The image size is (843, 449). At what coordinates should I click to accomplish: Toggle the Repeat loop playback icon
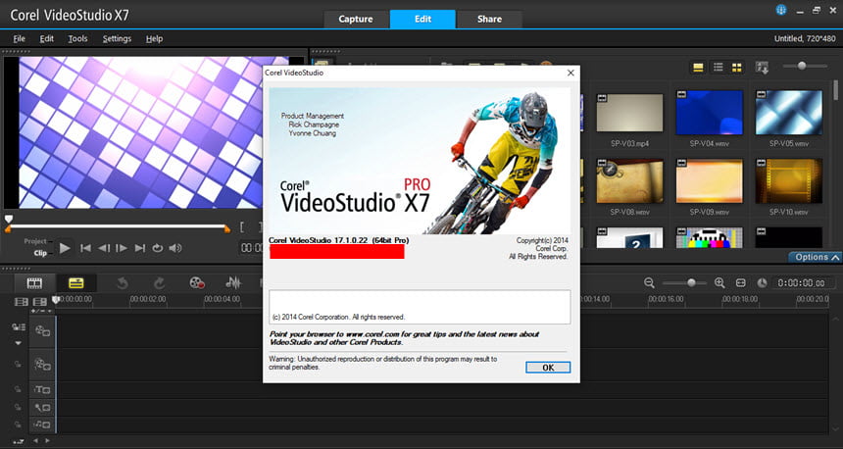pyautogui.click(x=157, y=248)
